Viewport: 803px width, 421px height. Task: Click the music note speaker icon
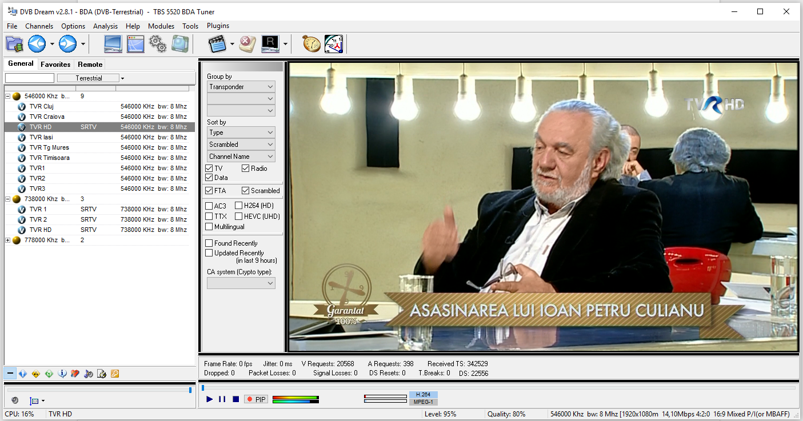click(x=89, y=374)
